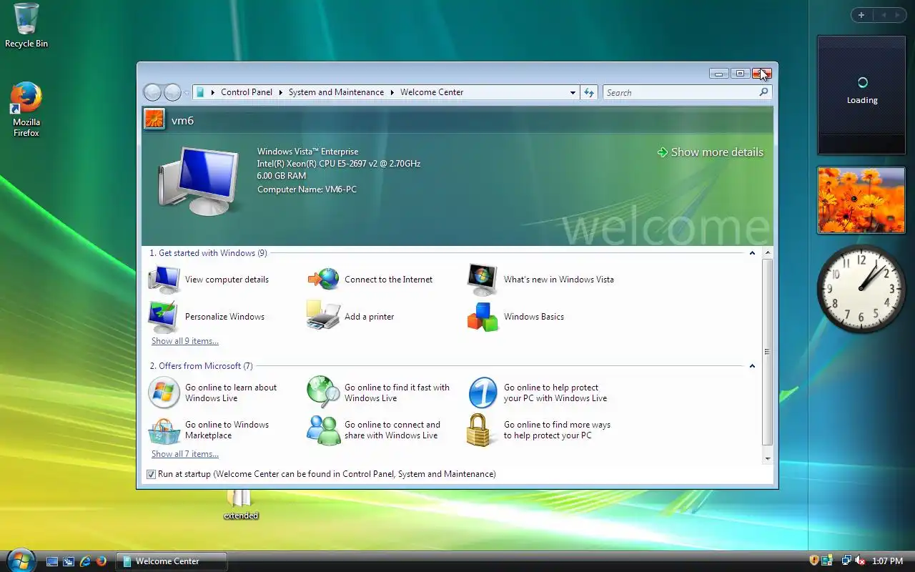Uncheck Run at startup checkbox
The image size is (915, 572).
point(151,474)
